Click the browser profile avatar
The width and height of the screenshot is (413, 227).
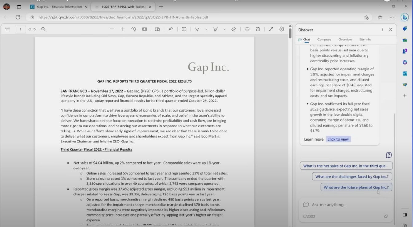tap(6, 7)
